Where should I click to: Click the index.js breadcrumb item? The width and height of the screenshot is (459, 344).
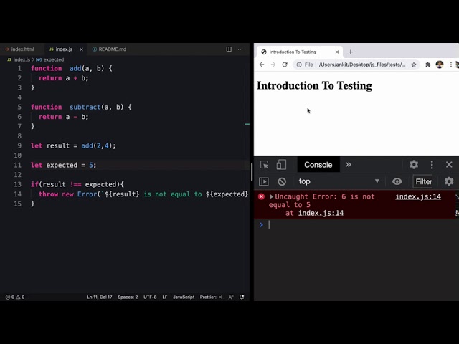pos(22,59)
